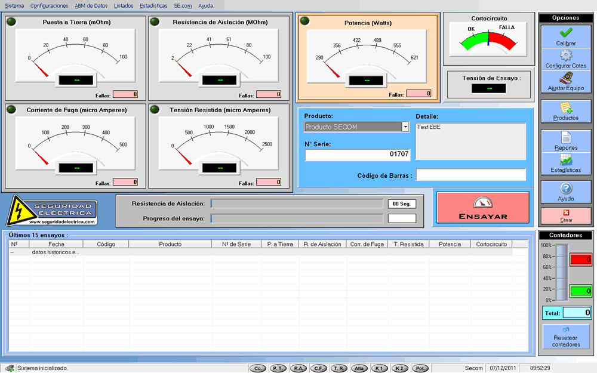Toggle the P.T. indicator in status bar
This screenshot has height=373, width=597.
tap(278, 368)
